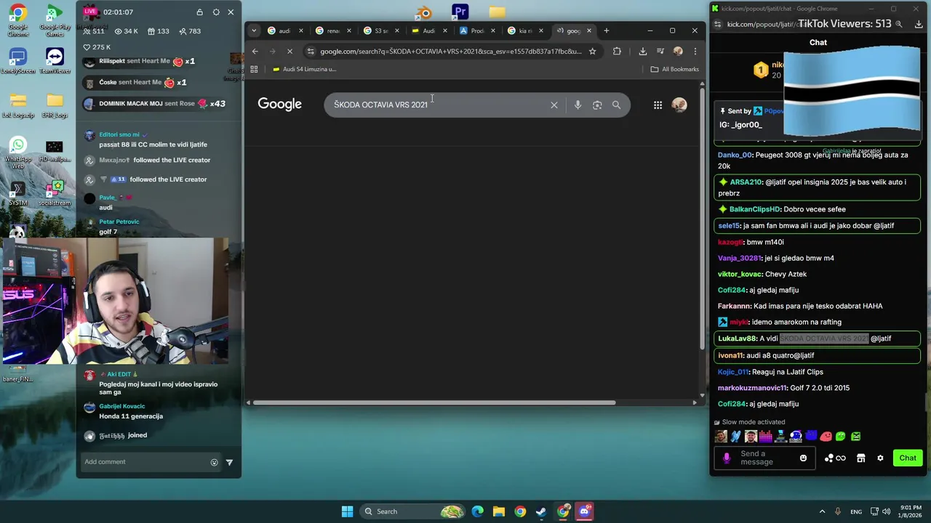Image resolution: width=931 pixels, height=523 pixels.
Task: Click the microphone icon in the kick message box
Action: 726,458
